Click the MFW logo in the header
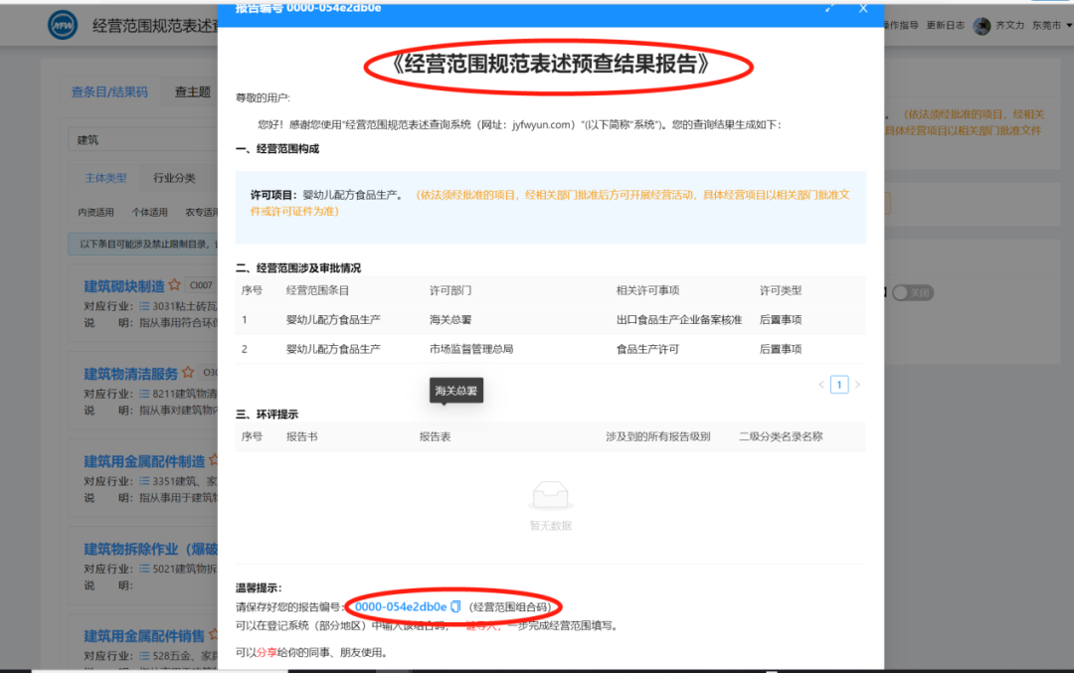The height and width of the screenshot is (673, 1074). [x=63, y=25]
